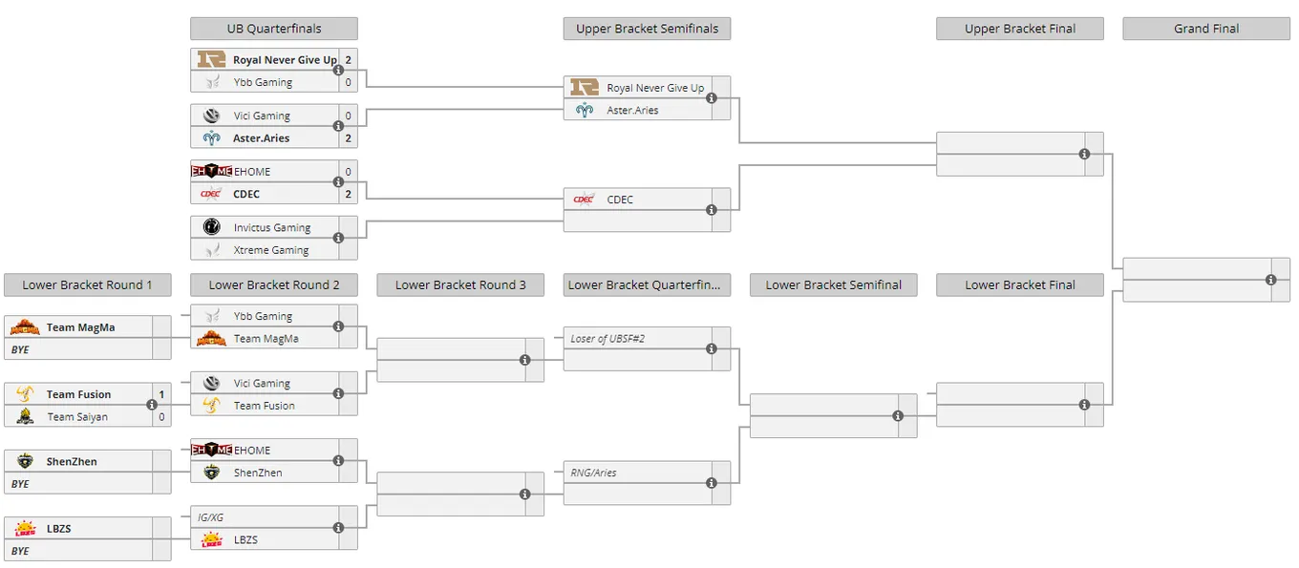Open the Team Fusion link in Round 2
Screen dimensions: 1299x568
(265, 406)
